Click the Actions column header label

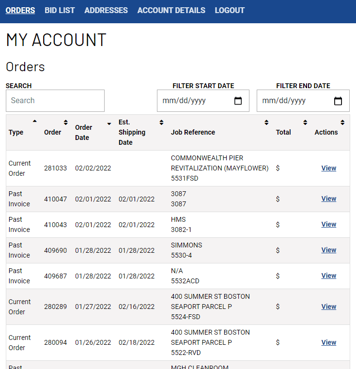(x=326, y=132)
